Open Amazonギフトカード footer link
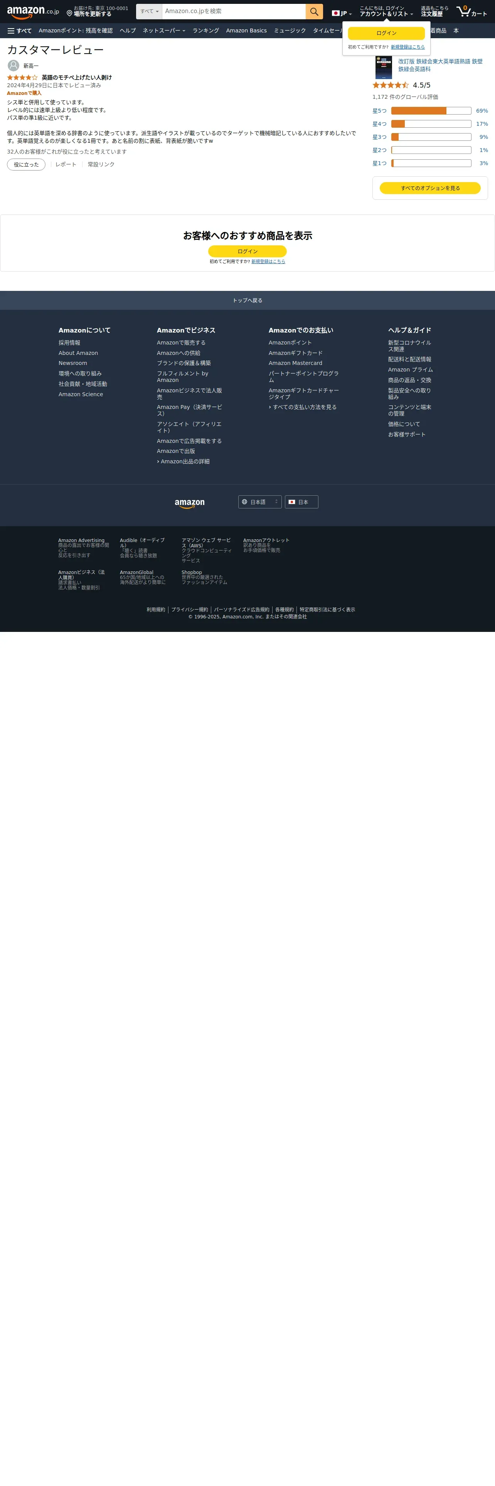495x1486 pixels. pos(296,353)
